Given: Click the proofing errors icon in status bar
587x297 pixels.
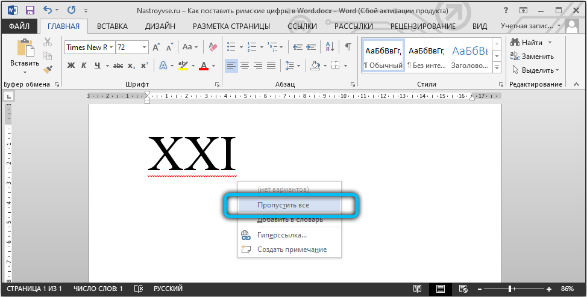Looking at the screenshot, I should click(139, 289).
